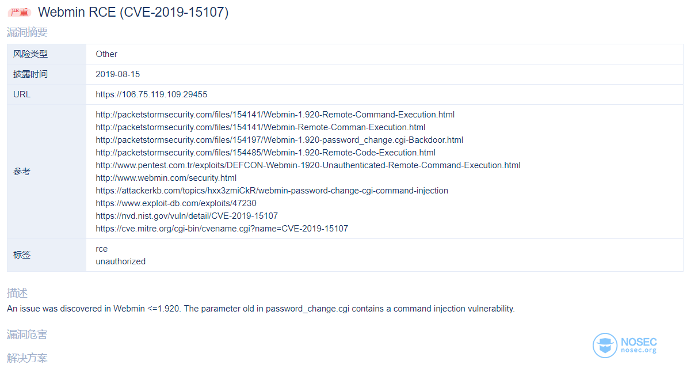The width and height of the screenshot is (687, 372).
Task: Open the Webmin-Remote-Comman-Execution.html reference link
Action: click(260, 127)
